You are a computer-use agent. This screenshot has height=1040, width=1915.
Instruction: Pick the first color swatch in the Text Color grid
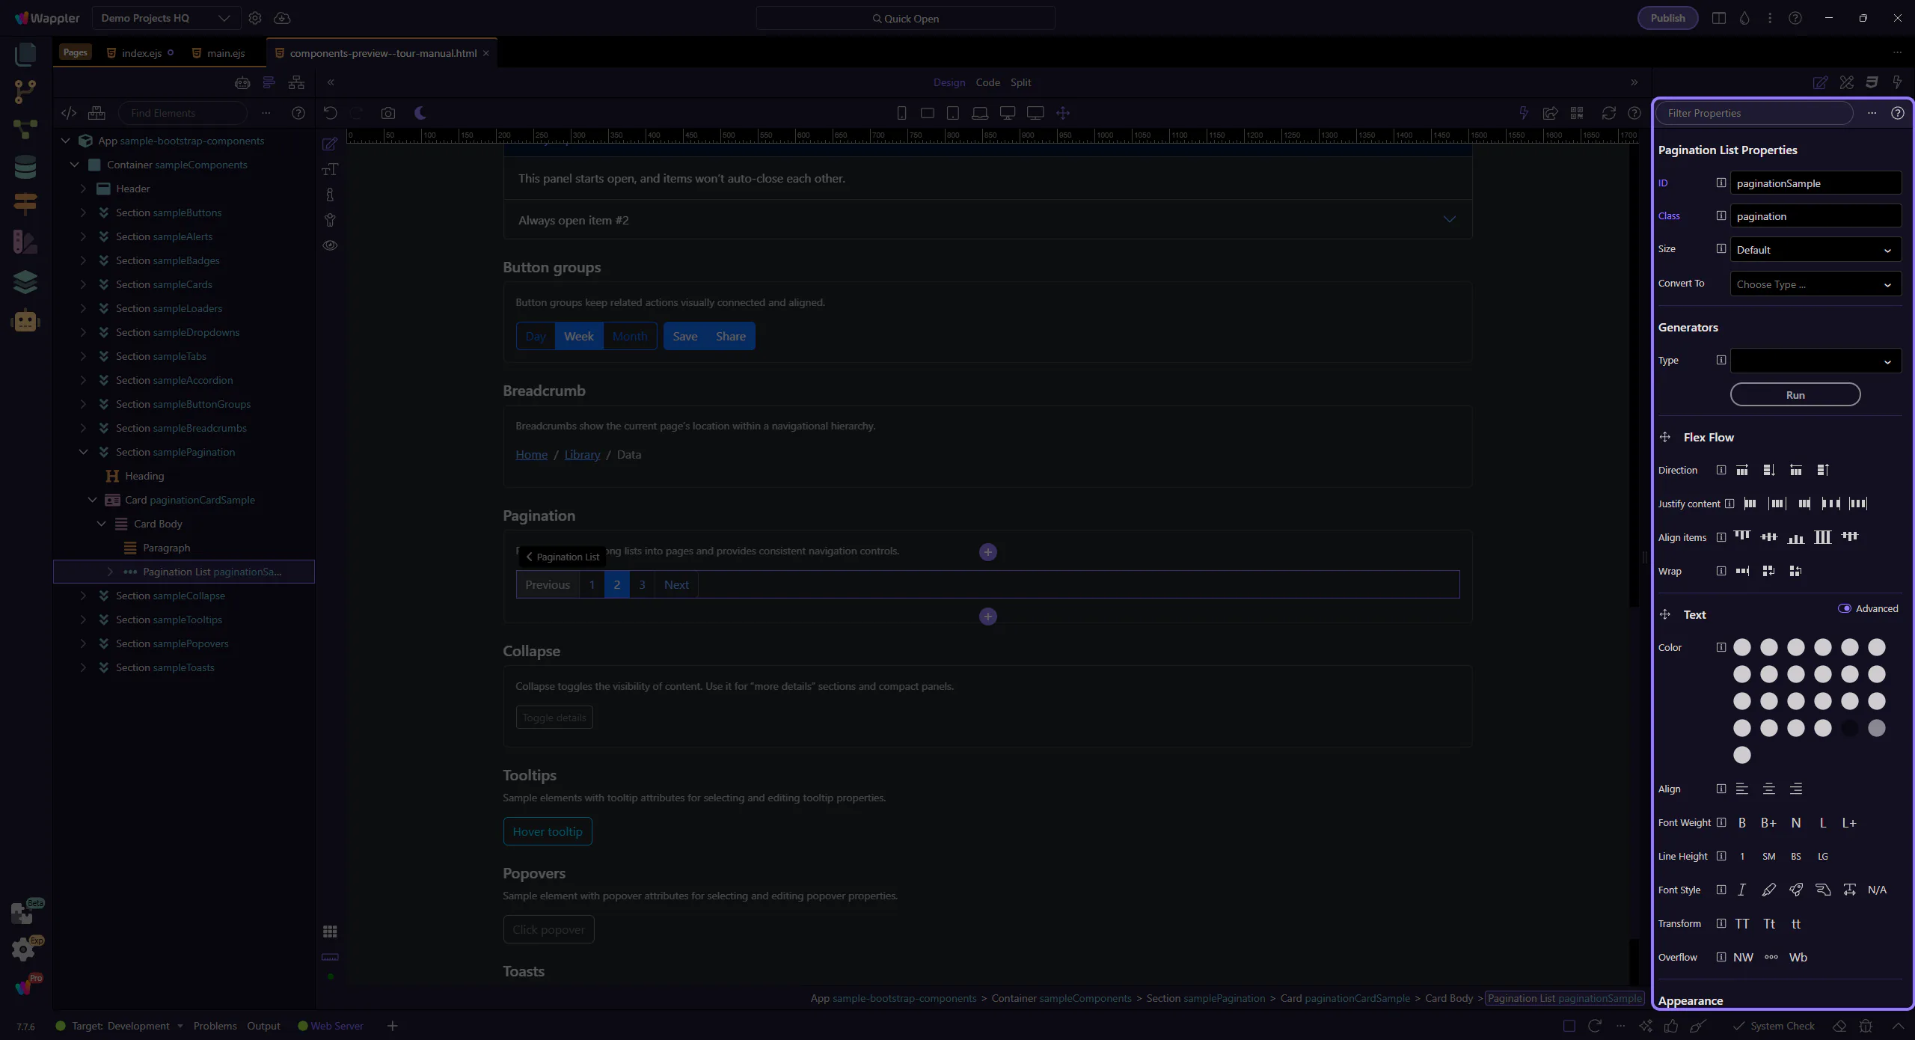coord(1742,647)
